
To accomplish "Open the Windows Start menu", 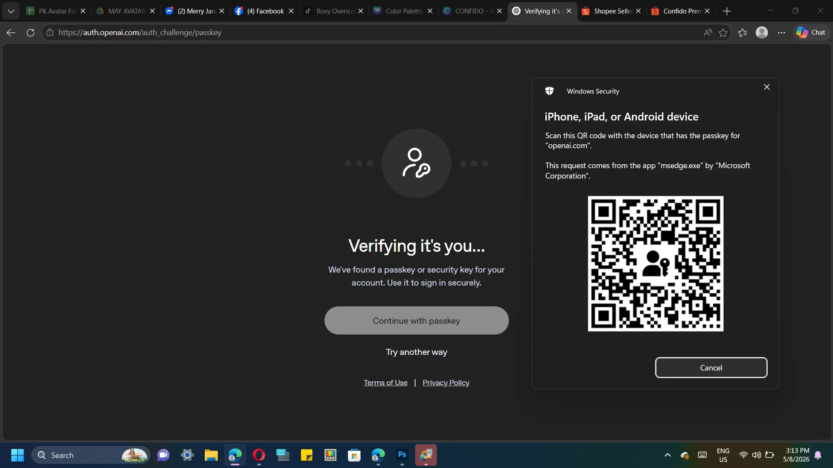I will point(17,455).
